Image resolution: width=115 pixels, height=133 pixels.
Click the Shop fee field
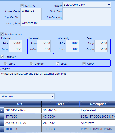pyautogui.click(x=101, y=43)
